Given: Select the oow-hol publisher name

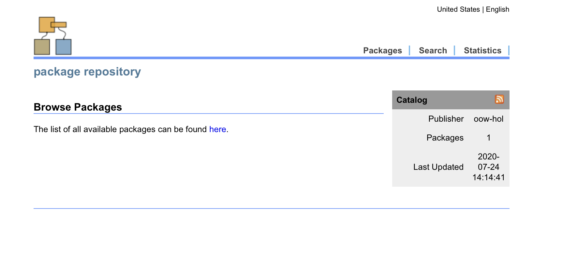Looking at the screenshot, I should click(x=488, y=119).
